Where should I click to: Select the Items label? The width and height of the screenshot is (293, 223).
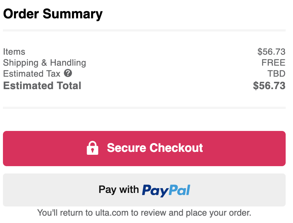click(14, 52)
